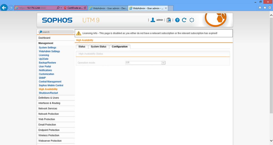Click the browser Back arrow button

4,8
